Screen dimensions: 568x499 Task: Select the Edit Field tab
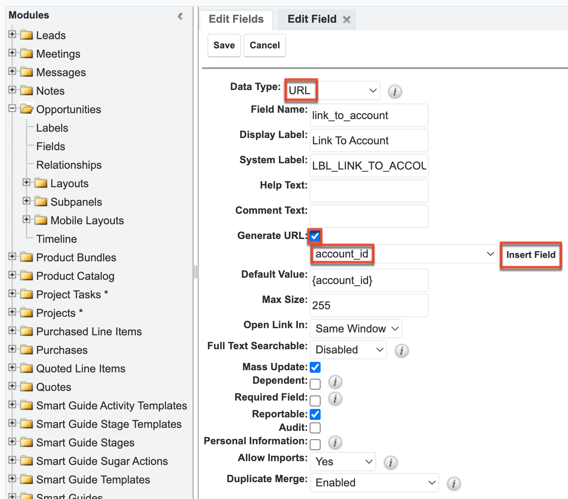tap(311, 19)
